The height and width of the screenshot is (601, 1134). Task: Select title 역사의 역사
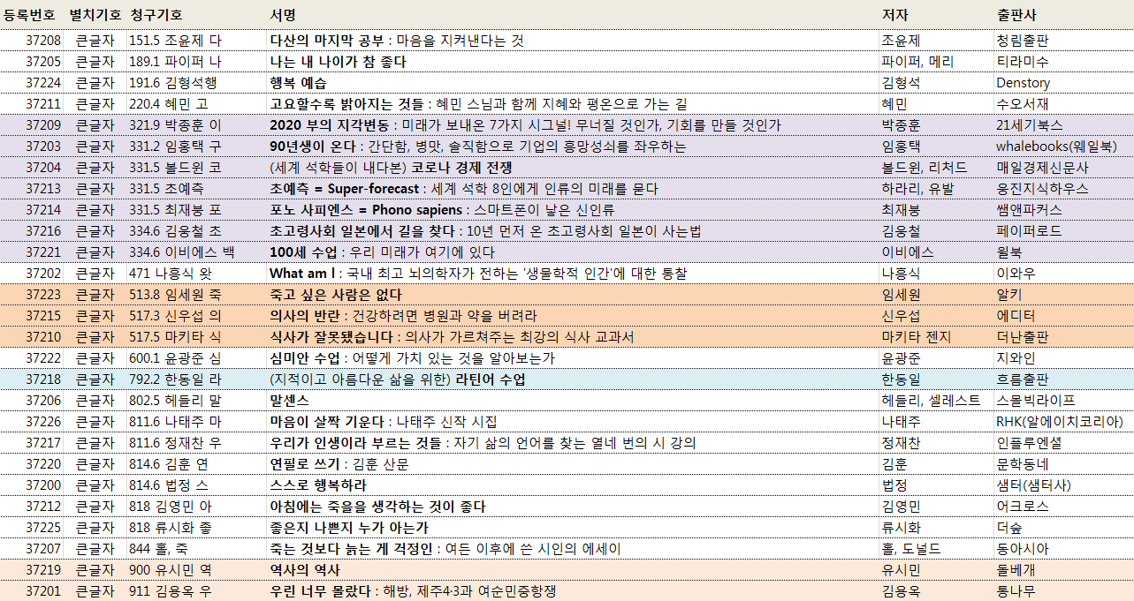point(304,570)
